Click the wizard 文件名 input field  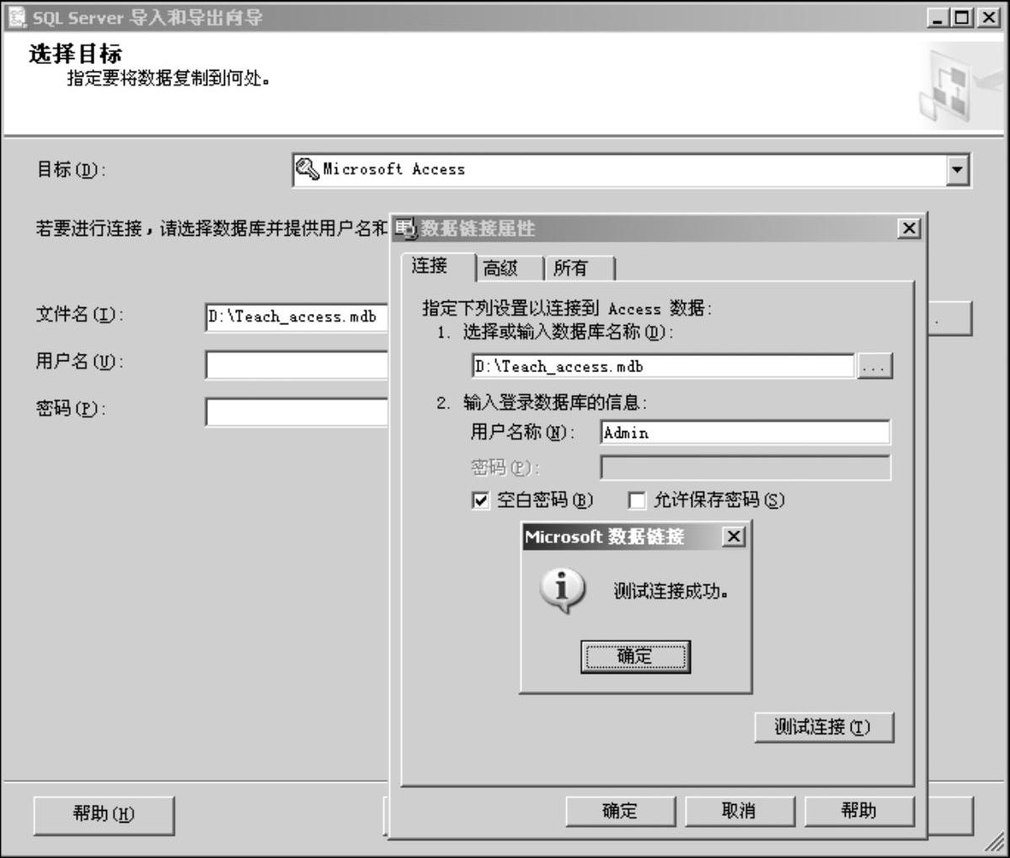pos(297,317)
